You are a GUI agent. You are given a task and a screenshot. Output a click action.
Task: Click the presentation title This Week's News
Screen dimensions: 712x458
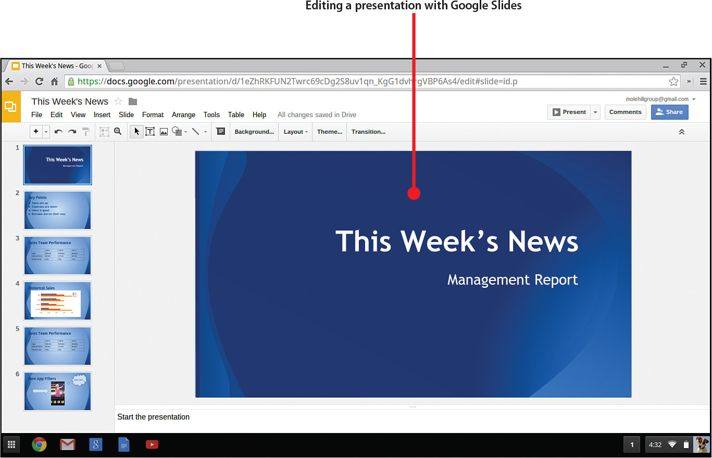pos(70,101)
